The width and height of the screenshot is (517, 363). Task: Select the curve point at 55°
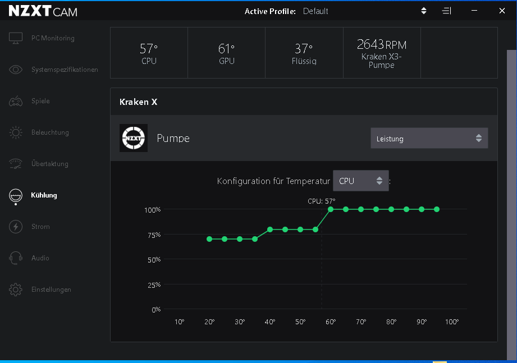(315, 229)
